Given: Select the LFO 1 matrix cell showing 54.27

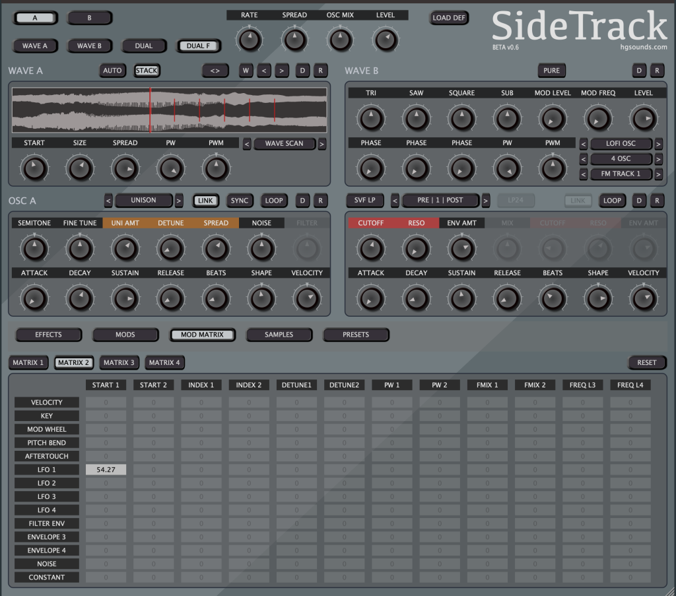Looking at the screenshot, I should [106, 469].
